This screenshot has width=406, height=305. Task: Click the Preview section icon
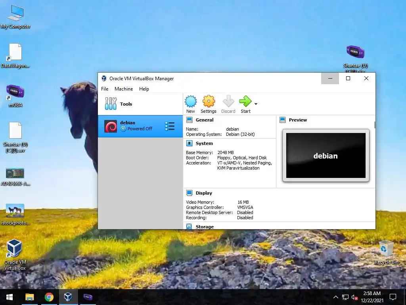[x=282, y=120]
